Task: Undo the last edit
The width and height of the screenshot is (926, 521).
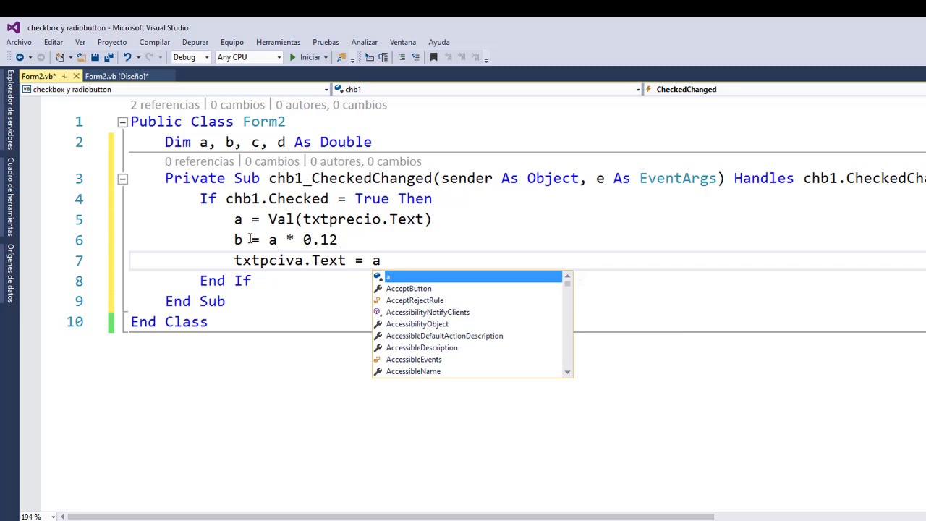Action: [127, 57]
